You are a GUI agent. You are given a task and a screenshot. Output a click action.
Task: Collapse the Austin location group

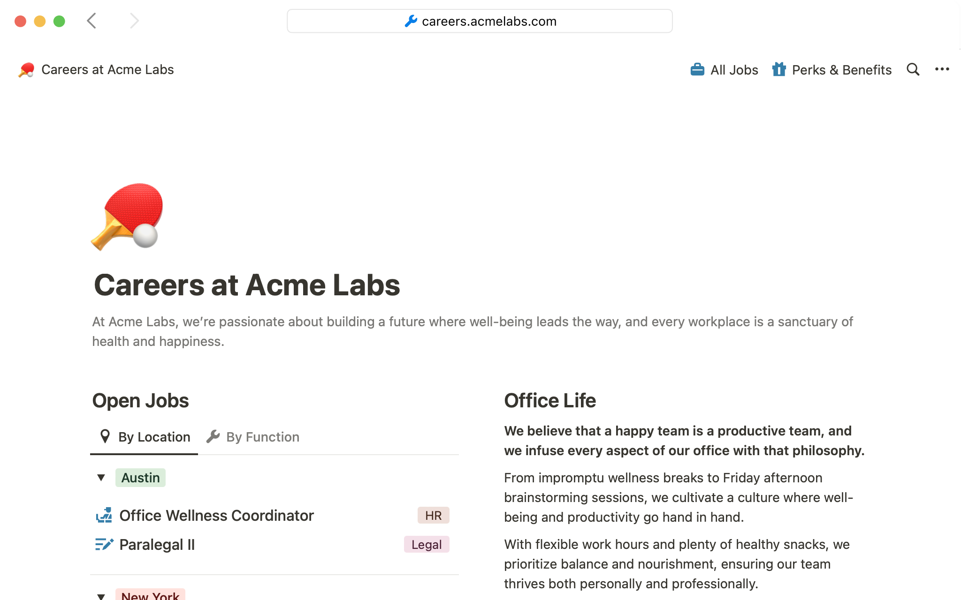101,478
